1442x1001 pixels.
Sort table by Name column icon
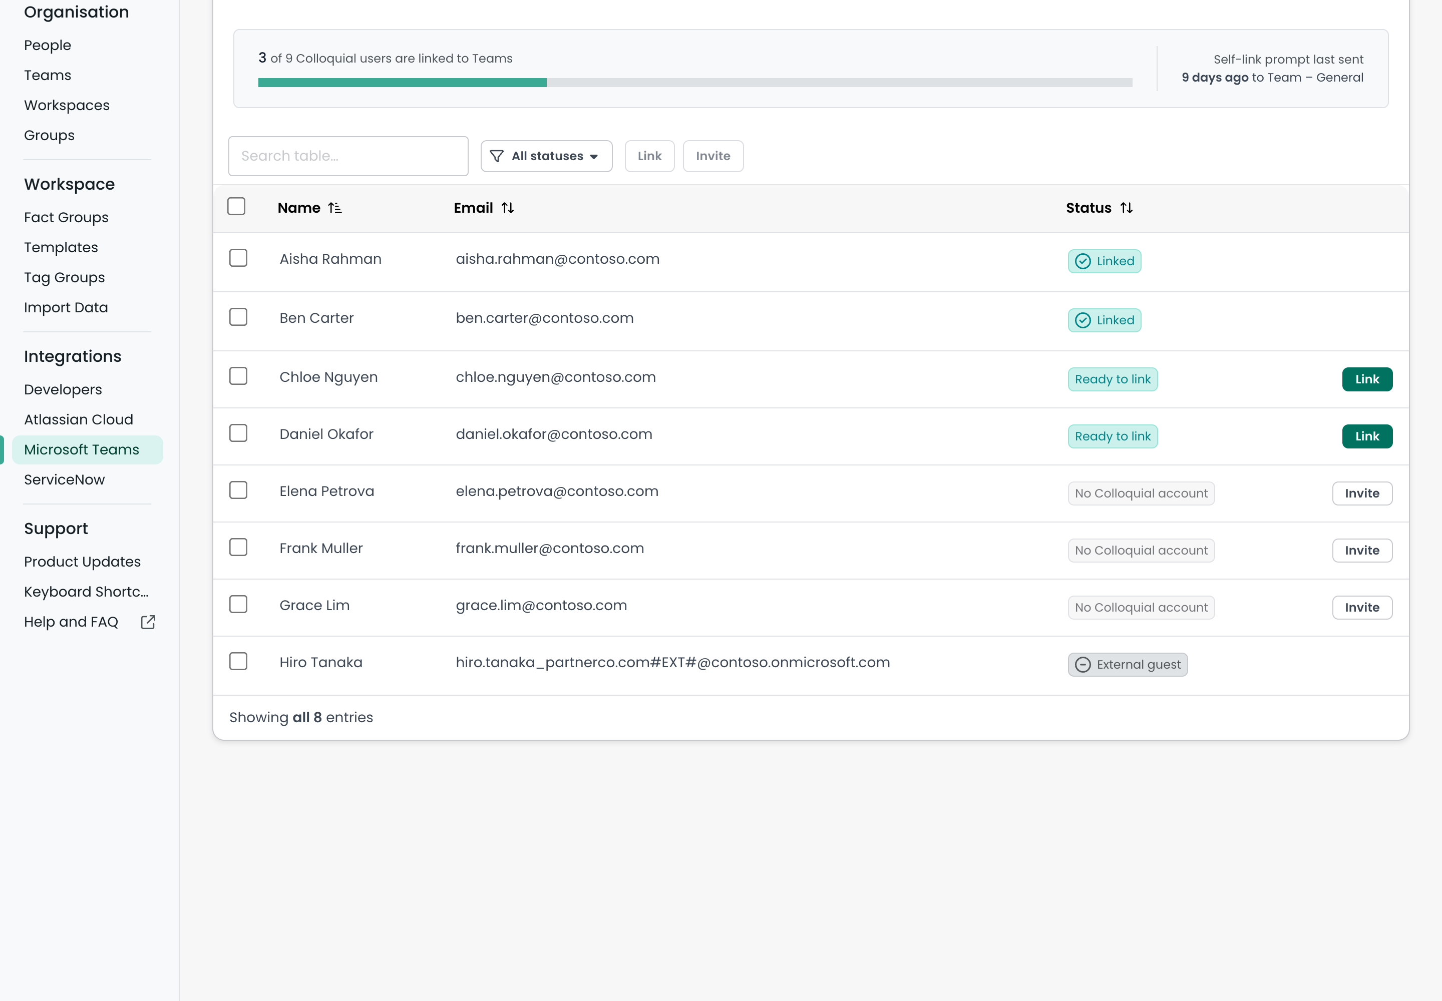pyautogui.click(x=335, y=208)
